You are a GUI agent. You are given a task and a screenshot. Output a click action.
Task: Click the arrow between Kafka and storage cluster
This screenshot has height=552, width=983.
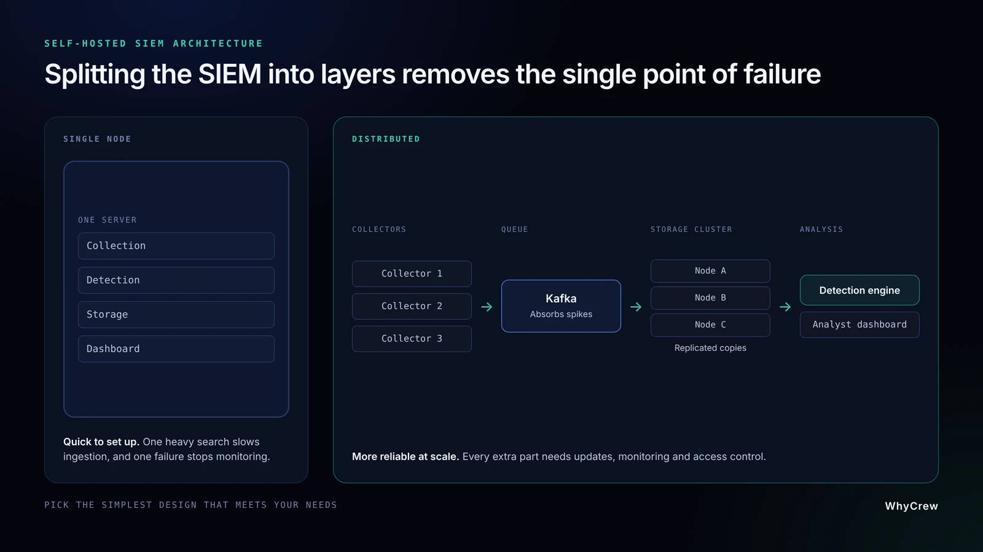coord(636,307)
